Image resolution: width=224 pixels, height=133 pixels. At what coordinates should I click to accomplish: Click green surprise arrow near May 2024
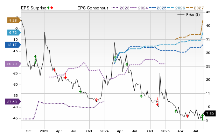tap(127, 64)
